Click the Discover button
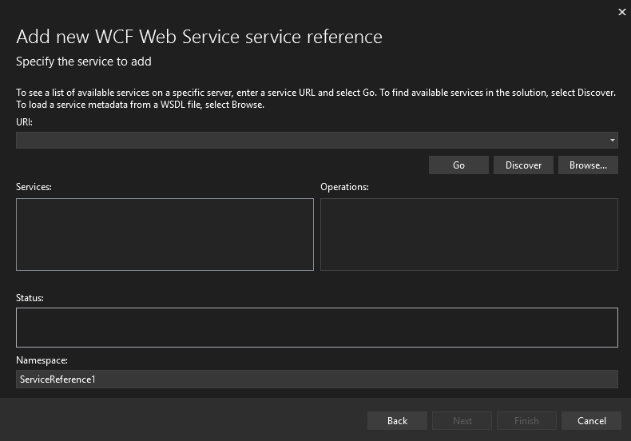Screen dimensions: 631x441 click(523, 165)
